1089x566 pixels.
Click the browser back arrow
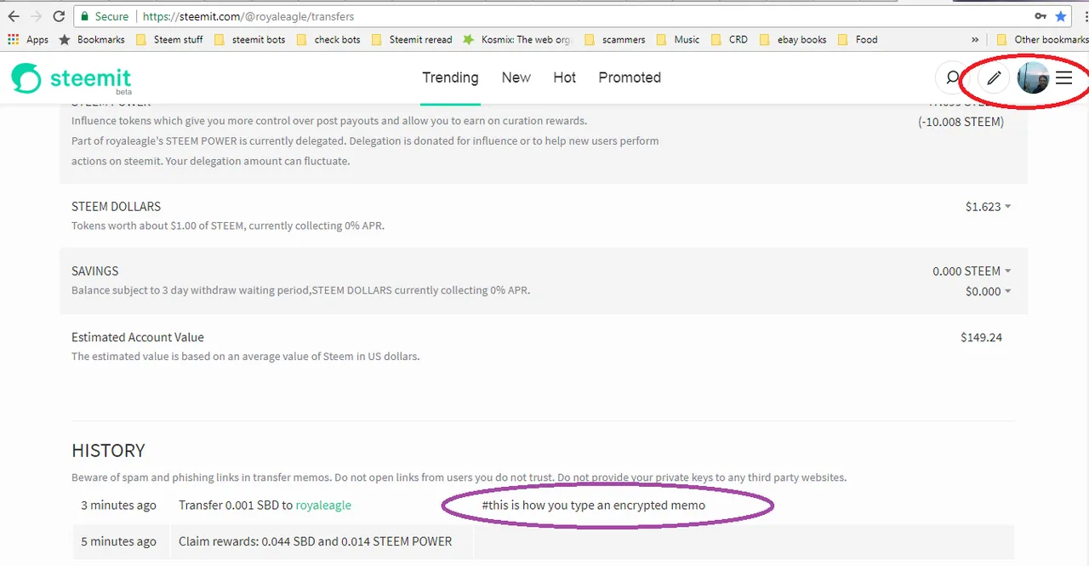pos(14,16)
